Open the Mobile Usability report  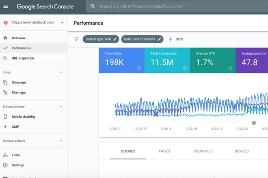pyautogui.click(x=24, y=117)
